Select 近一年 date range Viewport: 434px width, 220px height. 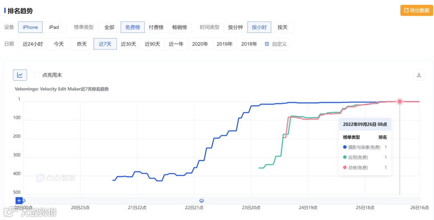tap(176, 44)
